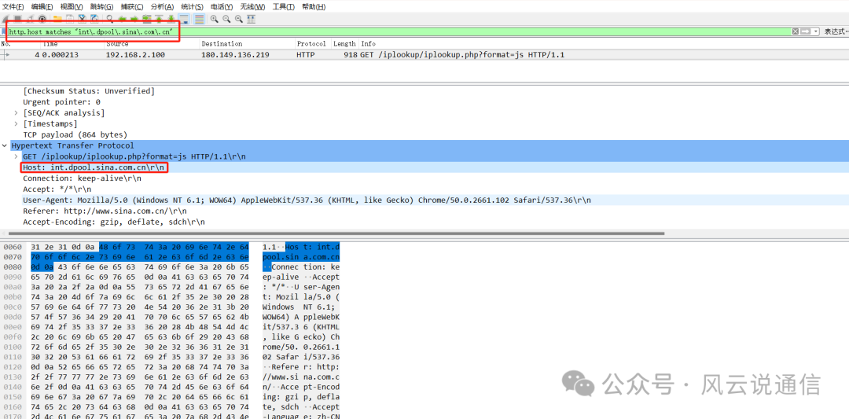Image resolution: width=849 pixels, height=419 pixels.
Task: Collapse the Hypertext Transfer Protocol tree
Action: click(6, 145)
